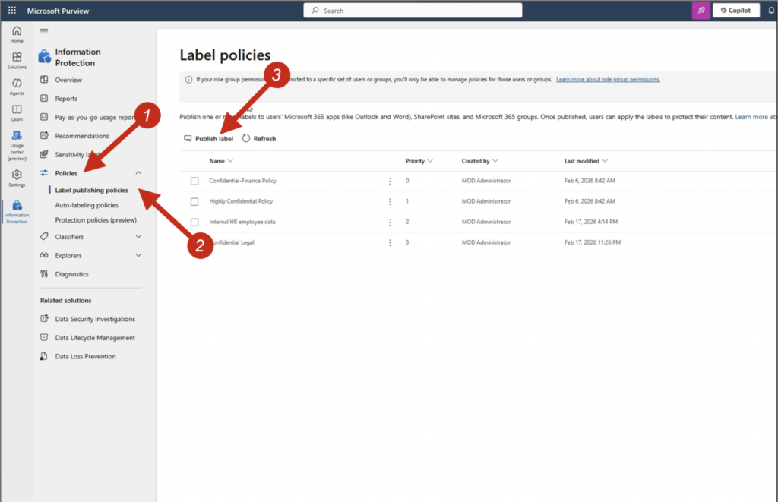The width and height of the screenshot is (778, 502).
Task: Open the Recommendations navigation item
Action: click(82, 136)
